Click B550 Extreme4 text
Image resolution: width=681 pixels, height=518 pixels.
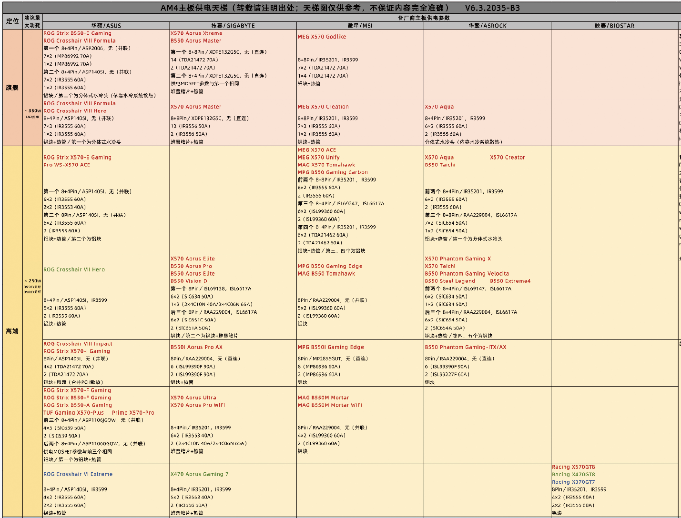(x=510, y=281)
